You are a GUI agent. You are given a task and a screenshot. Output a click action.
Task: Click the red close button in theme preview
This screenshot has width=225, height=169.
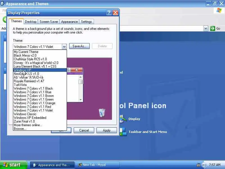click(76, 70)
